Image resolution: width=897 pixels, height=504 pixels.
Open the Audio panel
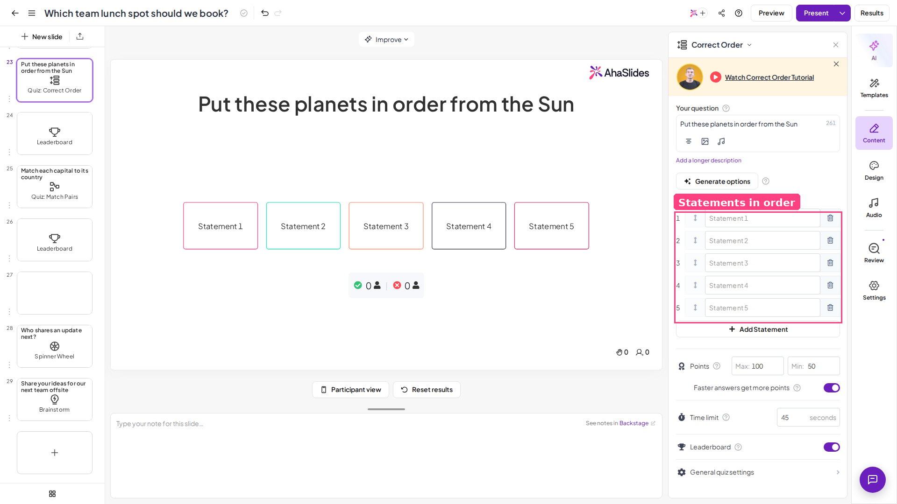[874, 208]
